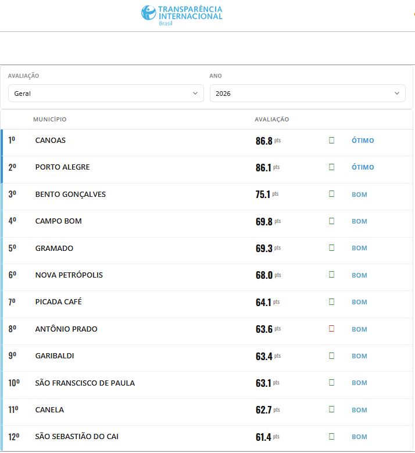Click the trend icon in Gramado row
This screenshot has height=453, width=415.
331,248
